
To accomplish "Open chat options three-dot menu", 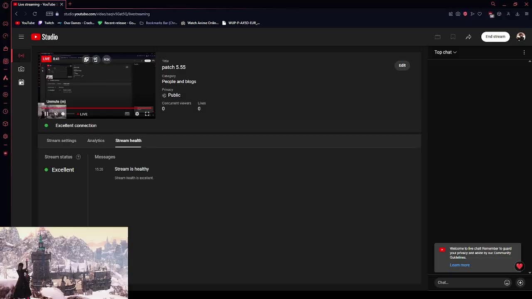I will point(524,52).
